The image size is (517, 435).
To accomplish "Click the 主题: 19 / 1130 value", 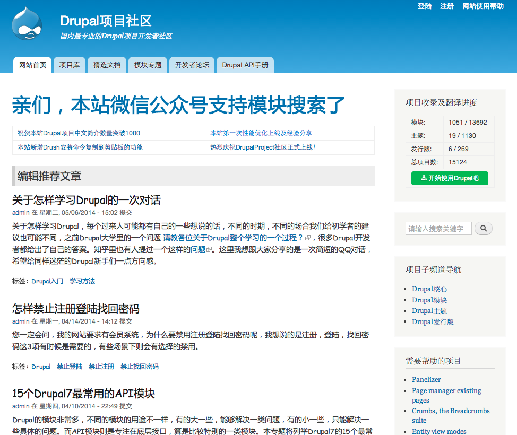I will click(x=462, y=136).
